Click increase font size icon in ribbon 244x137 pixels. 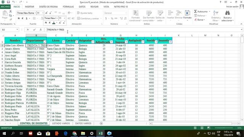click(x=47, y=13)
